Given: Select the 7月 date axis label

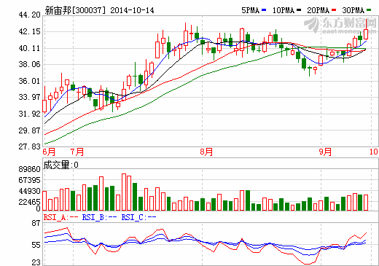Looking at the screenshot, I should click(77, 152).
